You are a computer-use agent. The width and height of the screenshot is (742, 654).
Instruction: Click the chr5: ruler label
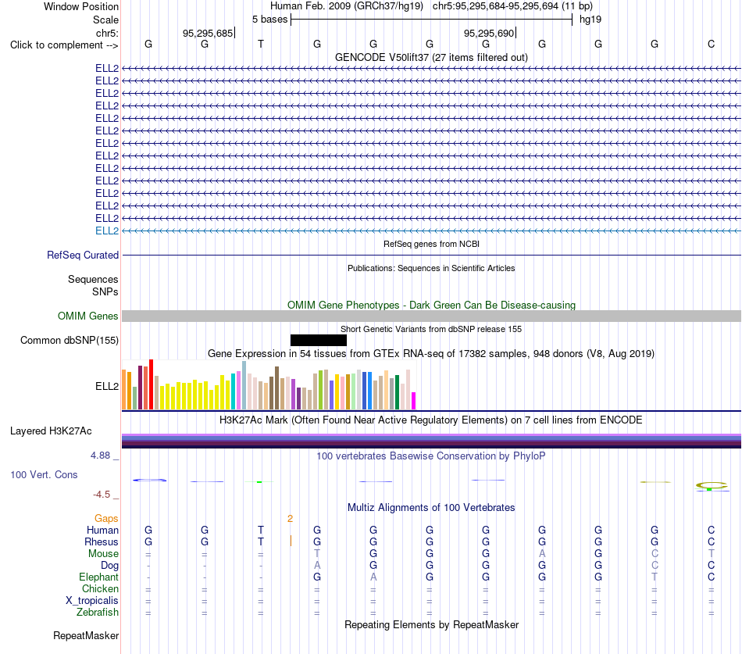pyautogui.click(x=108, y=33)
